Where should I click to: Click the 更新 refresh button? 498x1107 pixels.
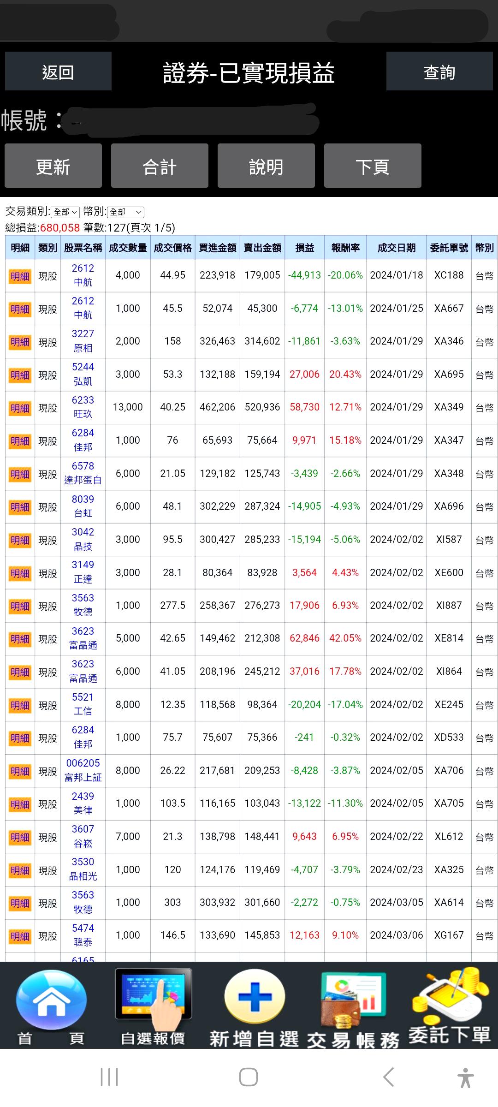tap(53, 166)
